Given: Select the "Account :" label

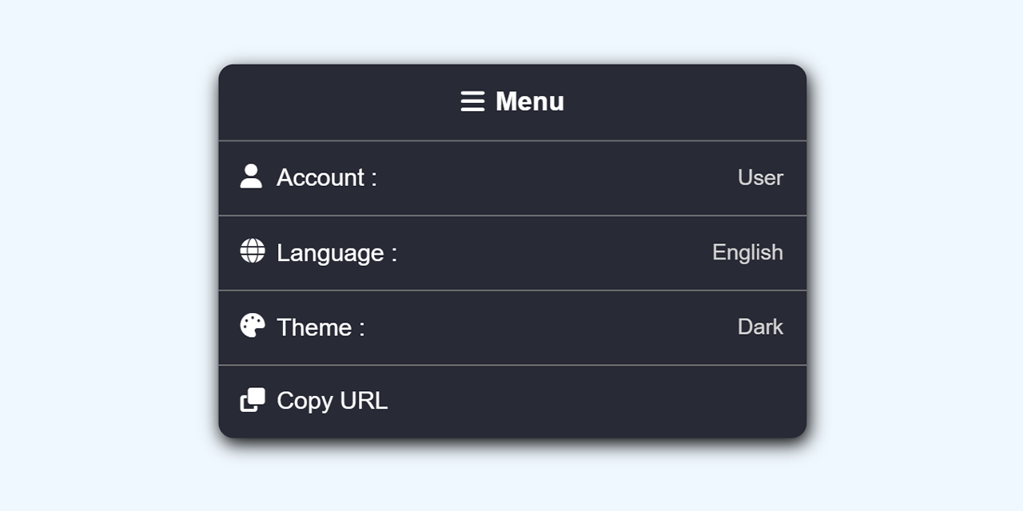Looking at the screenshot, I should 326,177.
